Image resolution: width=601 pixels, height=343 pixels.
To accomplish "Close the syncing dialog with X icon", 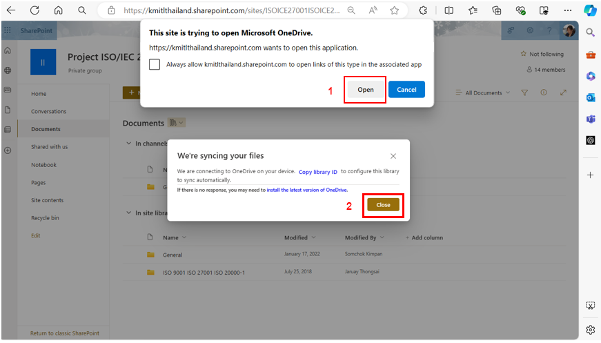I will click(393, 156).
